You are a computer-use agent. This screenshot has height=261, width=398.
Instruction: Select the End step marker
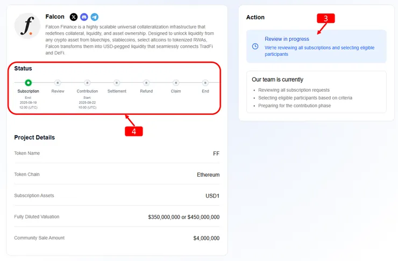click(x=205, y=83)
